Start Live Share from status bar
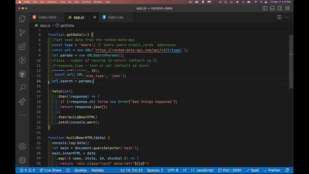 (x=50, y=170)
